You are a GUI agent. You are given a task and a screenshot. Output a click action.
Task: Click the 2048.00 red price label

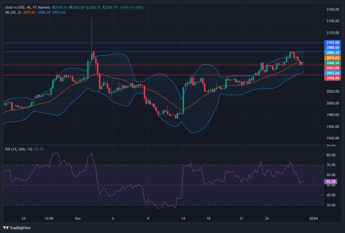coord(332,78)
